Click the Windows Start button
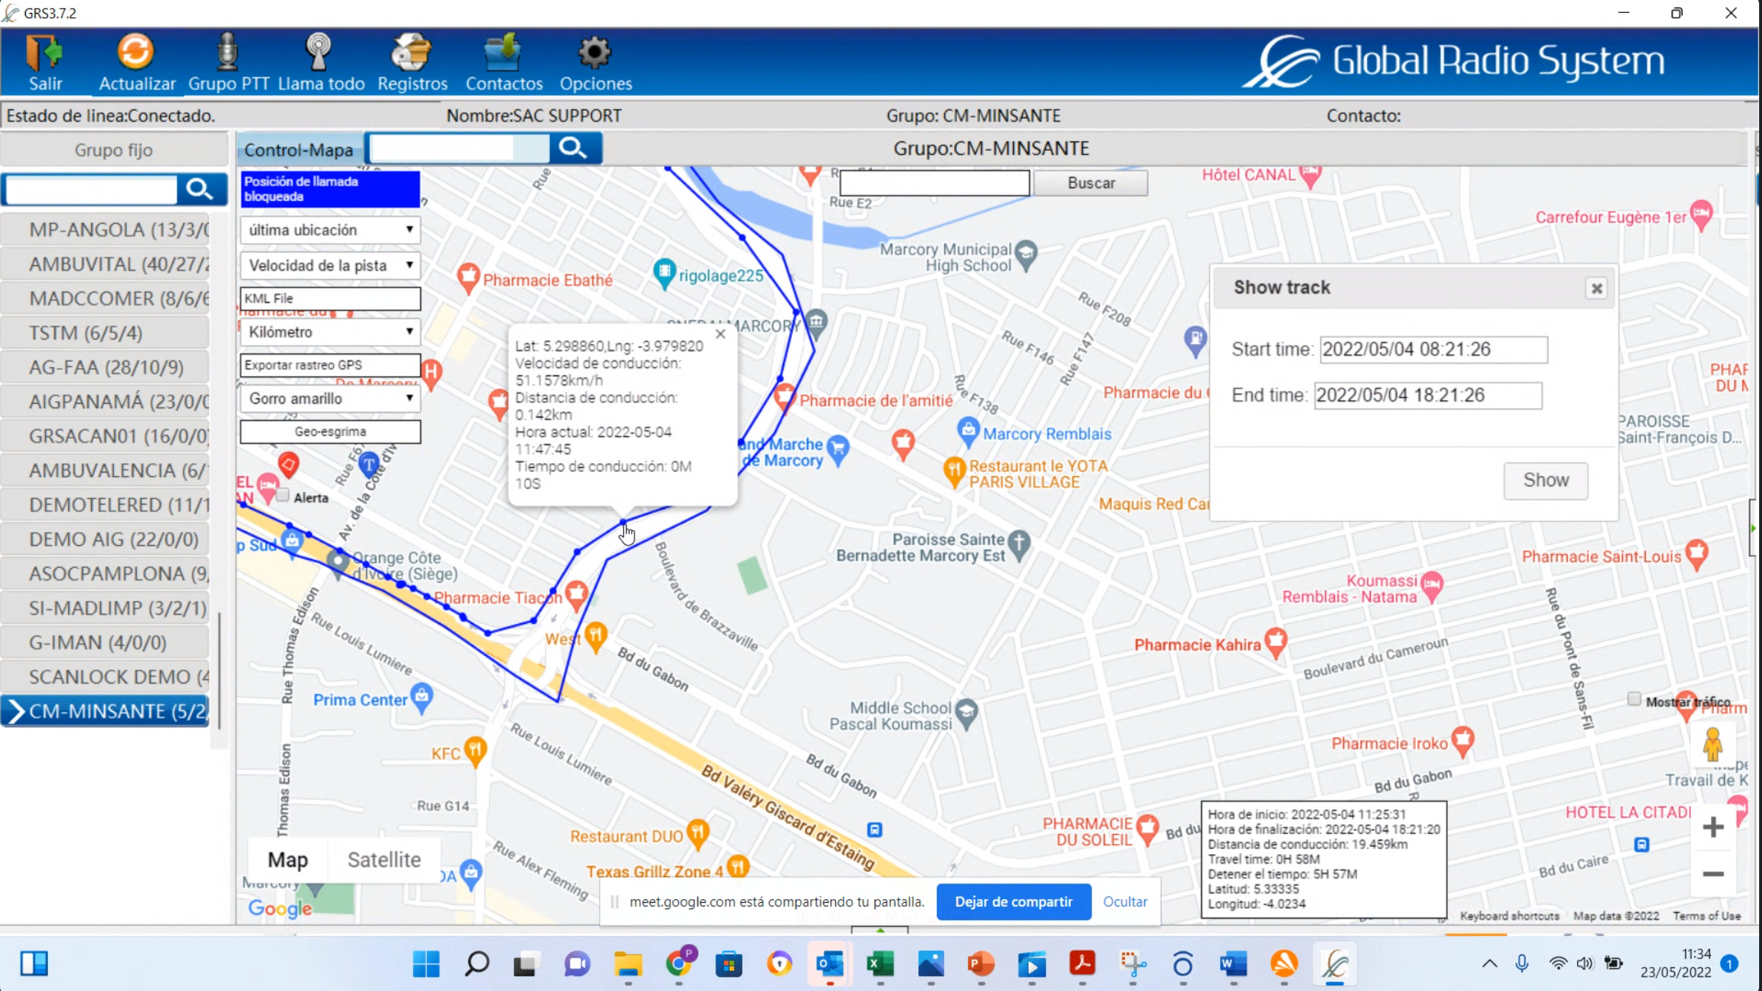 click(x=426, y=964)
